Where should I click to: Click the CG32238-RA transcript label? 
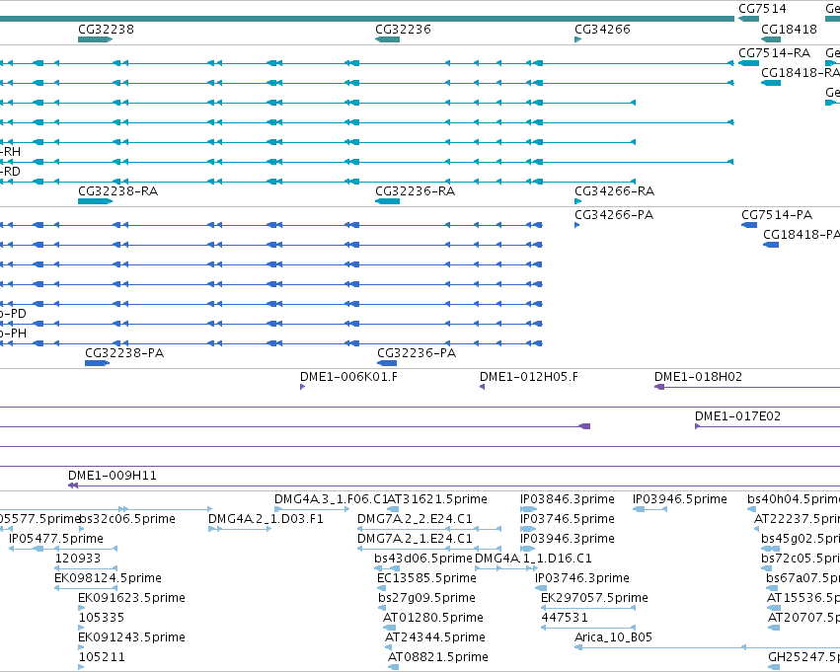[117, 191]
